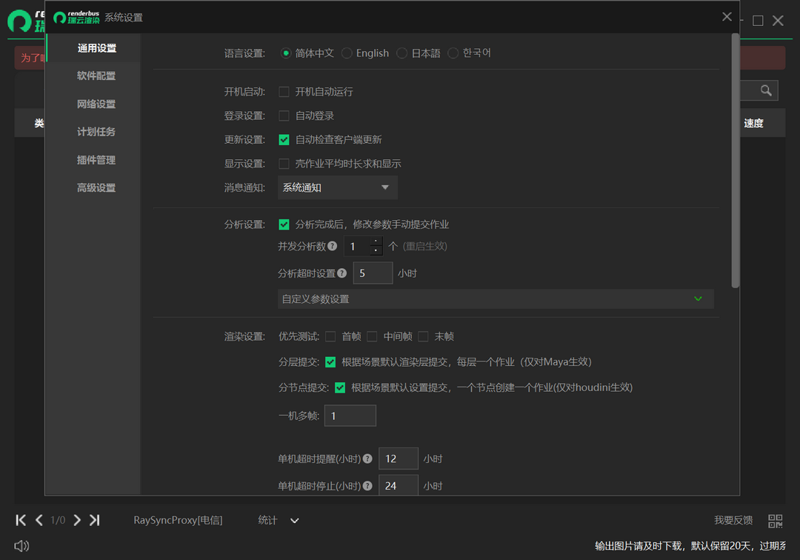Image resolution: width=800 pixels, height=560 pixels.
Task: Click the speaker icon in bottom-left corner
Action: 21,546
